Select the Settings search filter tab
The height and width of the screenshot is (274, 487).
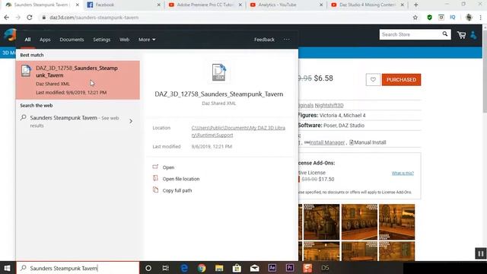101,40
